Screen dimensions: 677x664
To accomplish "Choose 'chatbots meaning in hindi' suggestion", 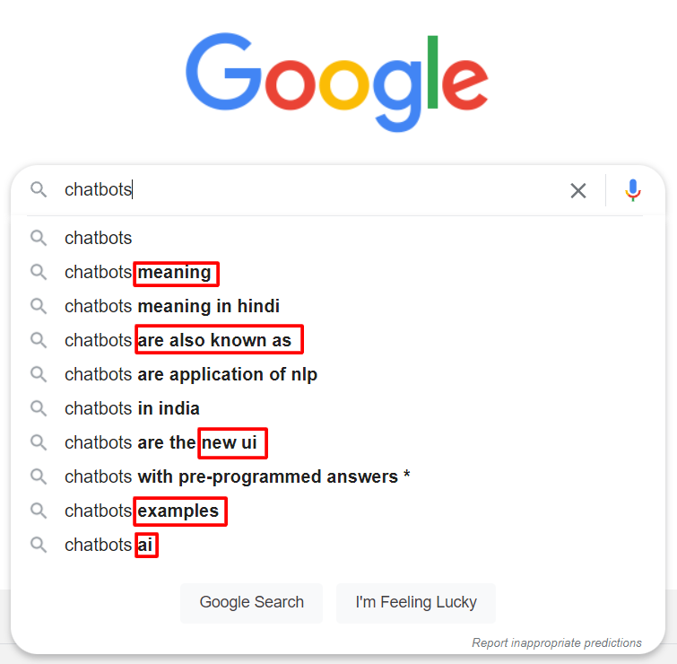I will pyautogui.click(x=172, y=306).
